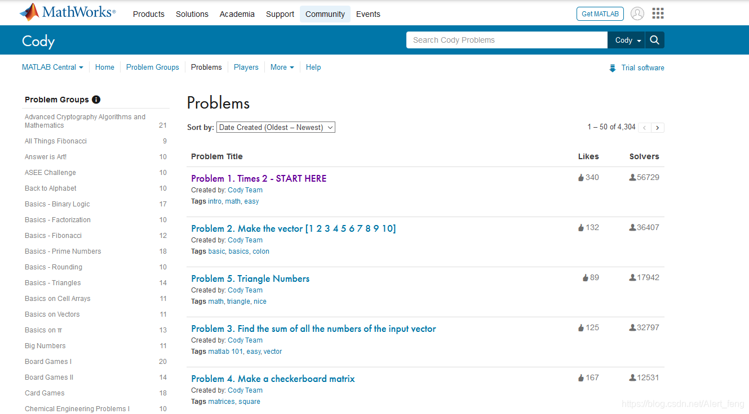This screenshot has width=749, height=414.
Task: Click thumbs-up icon for Problem 1
Action: click(x=581, y=178)
